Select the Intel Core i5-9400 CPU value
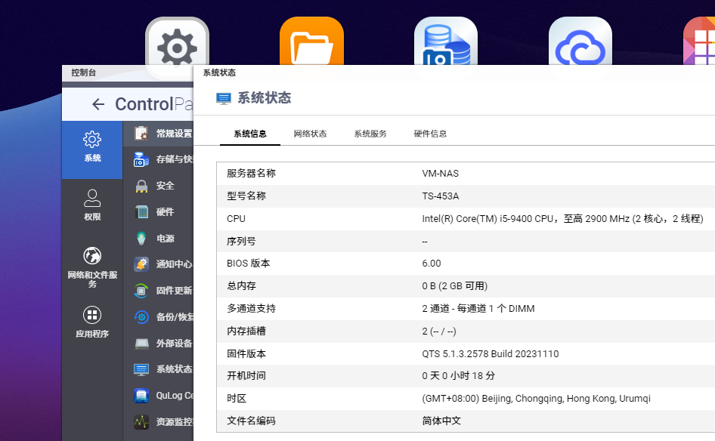The height and width of the screenshot is (441, 715). 562,219
